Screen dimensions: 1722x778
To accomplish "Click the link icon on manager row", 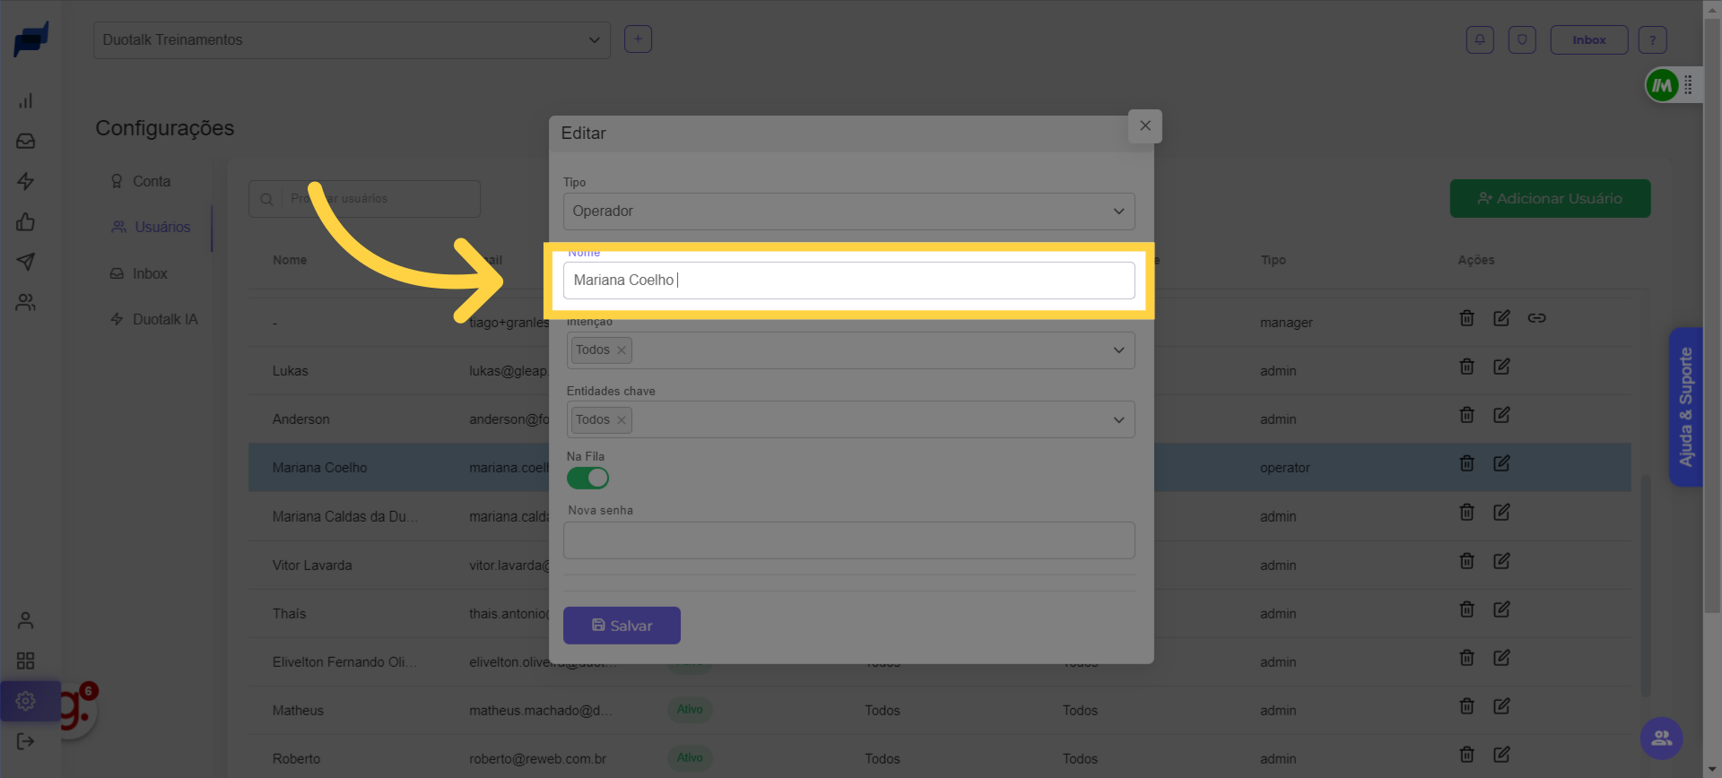I will point(1536,318).
